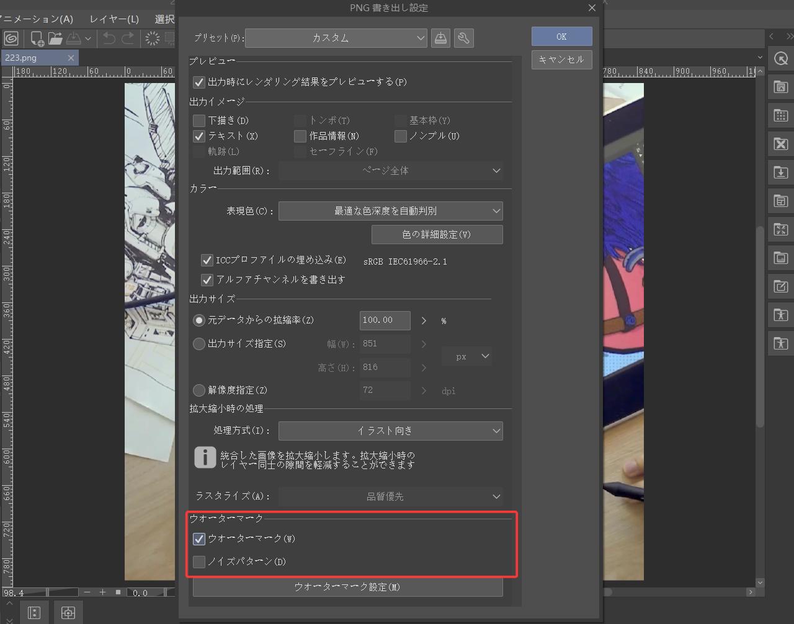This screenshot has width=794, height=624.
Task: Disable the ウォーターマーク(W) checkbox
Action: point(199,539)
